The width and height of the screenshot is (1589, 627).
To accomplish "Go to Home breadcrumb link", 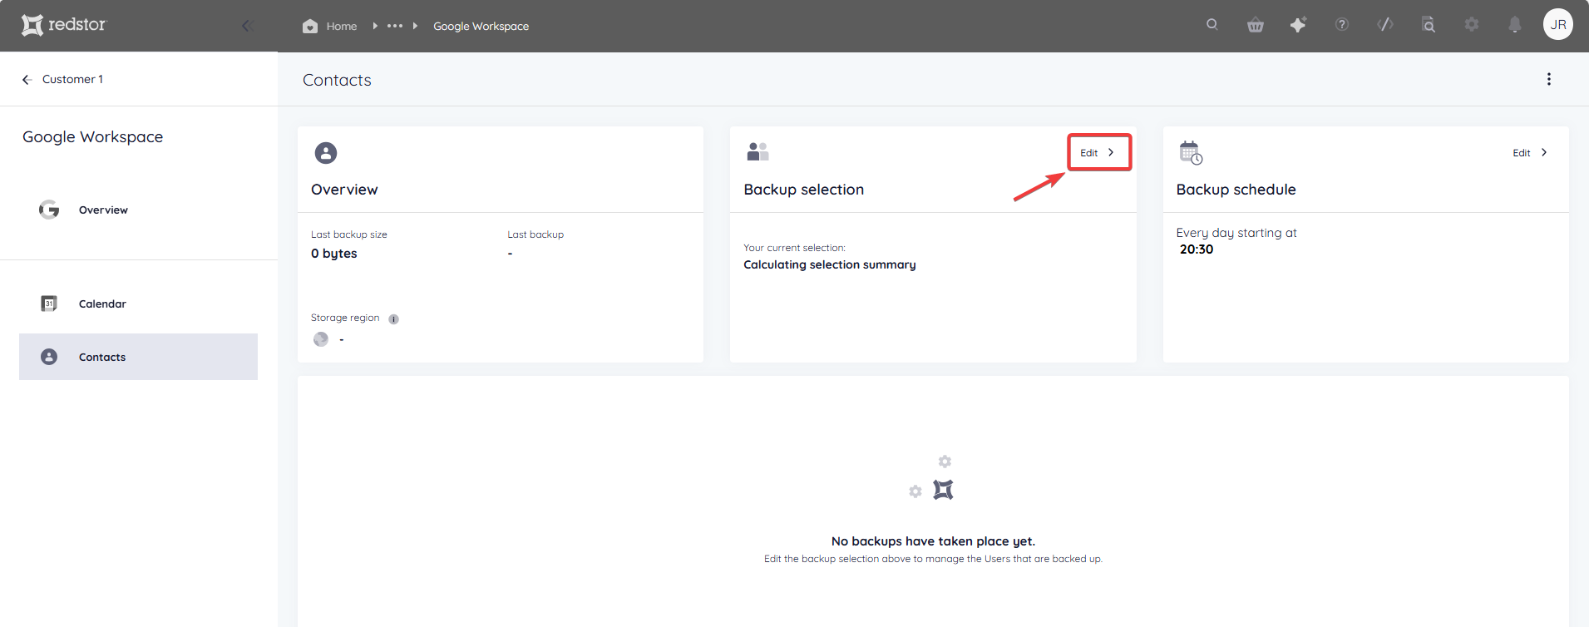I will tap(341, 26).
